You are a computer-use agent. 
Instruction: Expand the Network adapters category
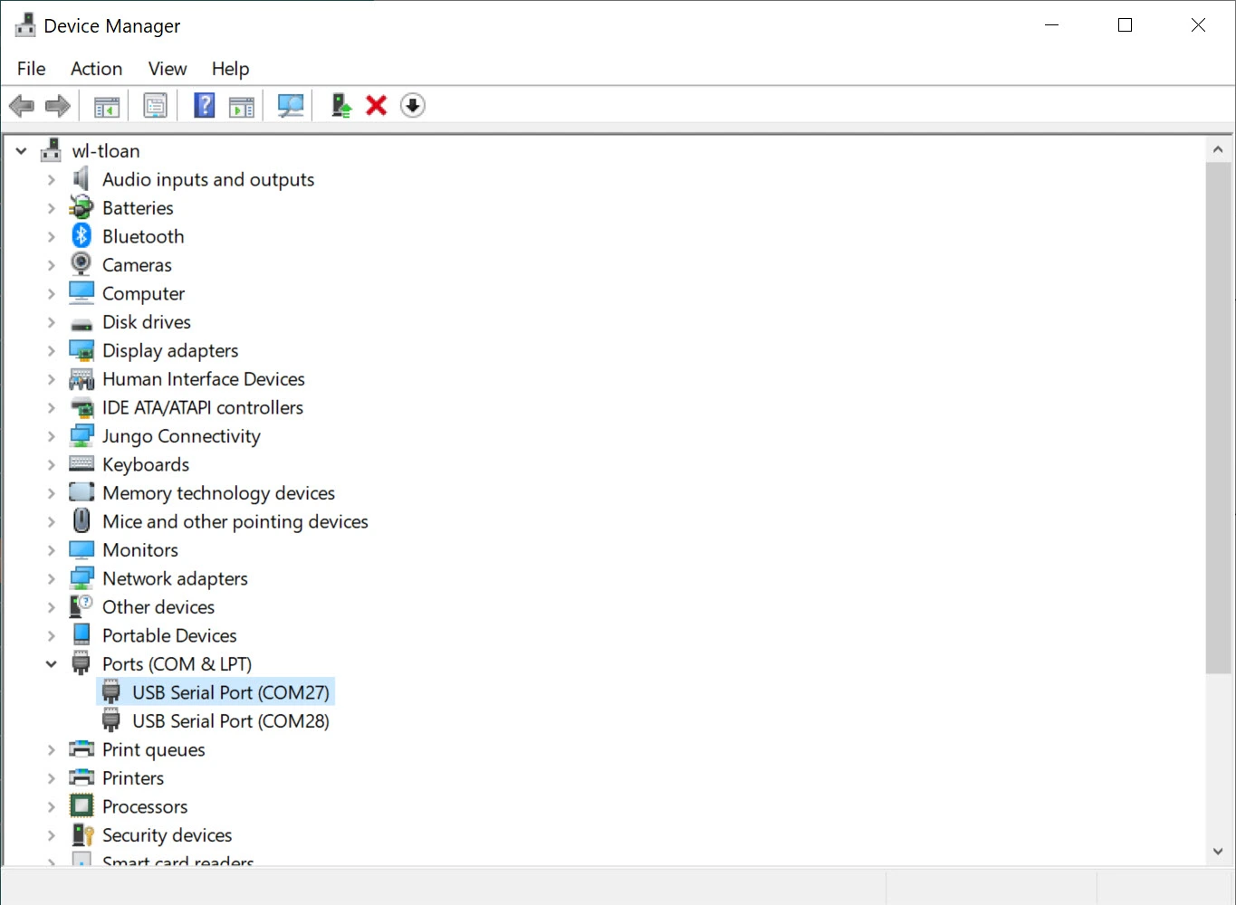52,579
